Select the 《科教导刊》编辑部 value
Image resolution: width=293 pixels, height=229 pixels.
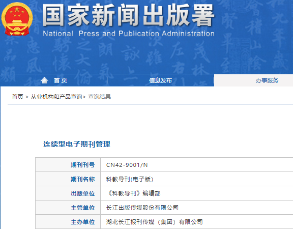[x=133, y=193]
